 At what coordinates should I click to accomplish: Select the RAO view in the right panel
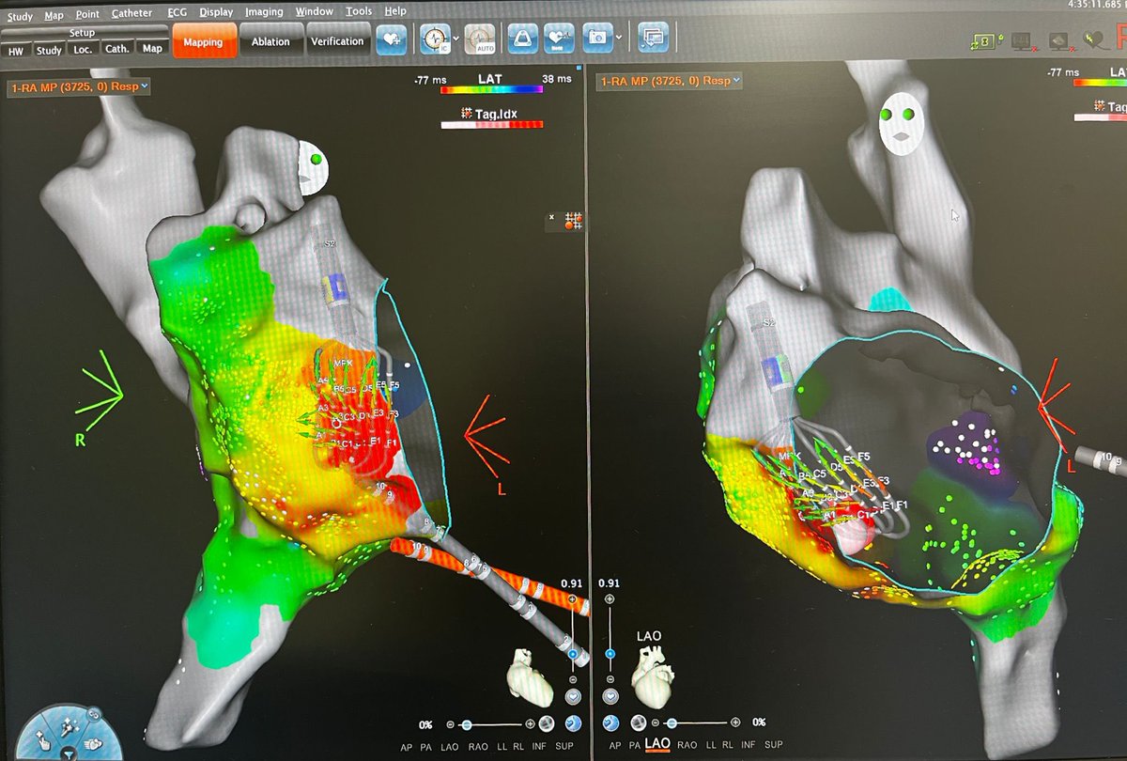click(x=687, y=745)
